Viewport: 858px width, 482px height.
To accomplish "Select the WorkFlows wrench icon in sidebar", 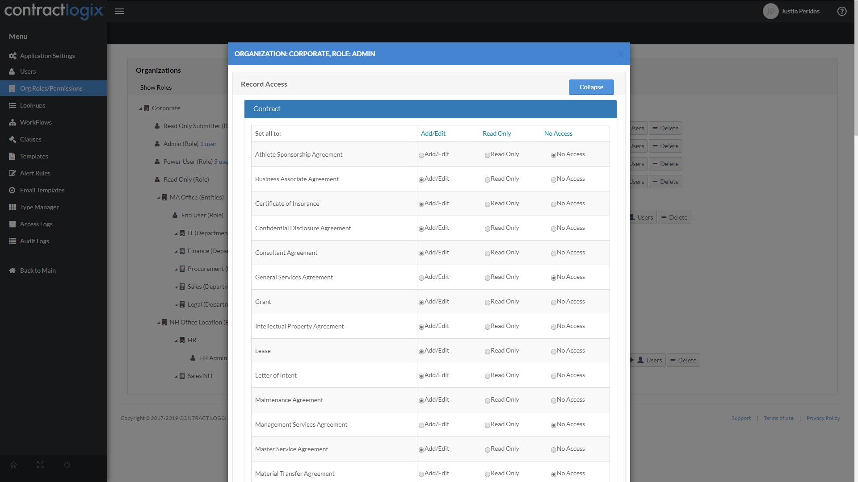I will pos(12,122).
